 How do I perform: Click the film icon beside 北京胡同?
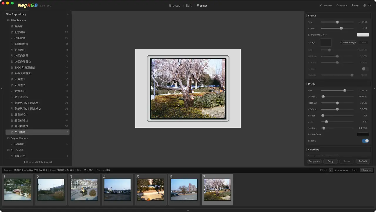coord(12,32)
